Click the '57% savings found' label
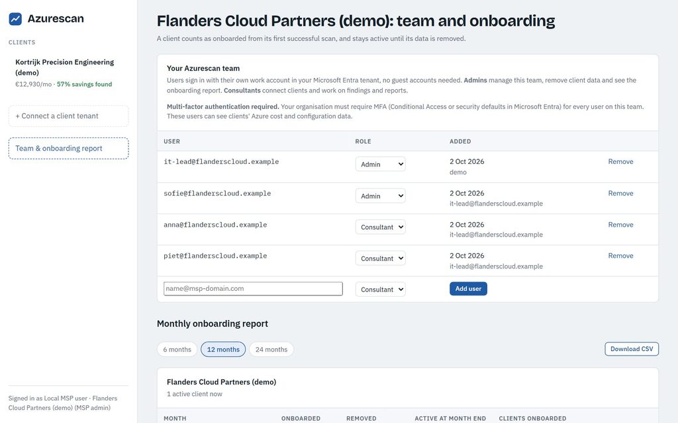Image resolution: width=678 pixels, height=423 pixels. point(84,84)
